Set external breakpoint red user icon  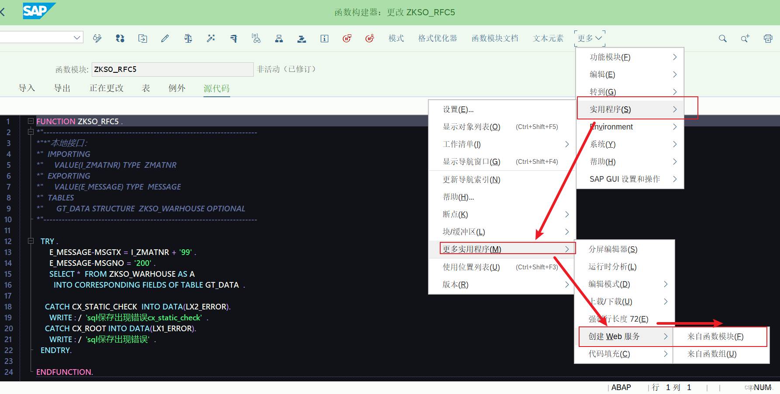370,38
